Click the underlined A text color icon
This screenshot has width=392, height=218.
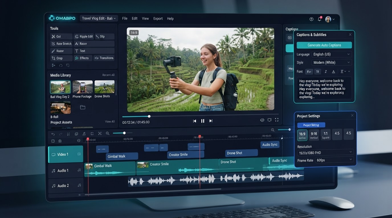333,72
